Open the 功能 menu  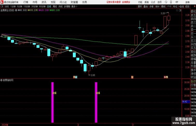[140, 2]
